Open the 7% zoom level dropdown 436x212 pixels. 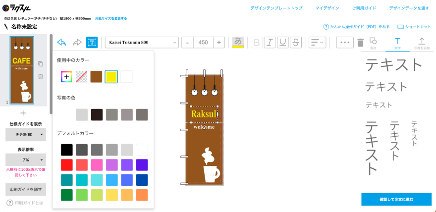tap(26, 160)
